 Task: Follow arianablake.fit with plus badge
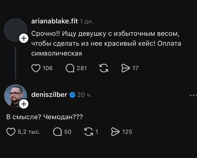click(24, 38)
